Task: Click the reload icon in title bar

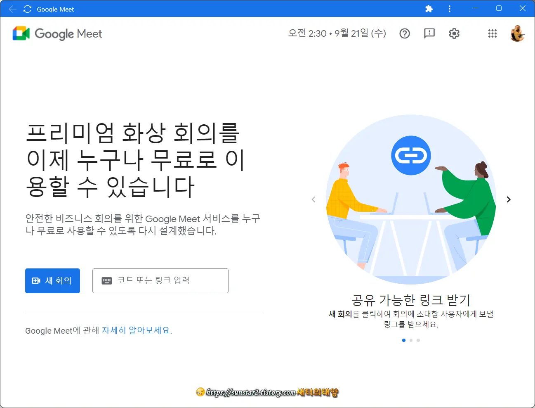Action: [28, 9]
